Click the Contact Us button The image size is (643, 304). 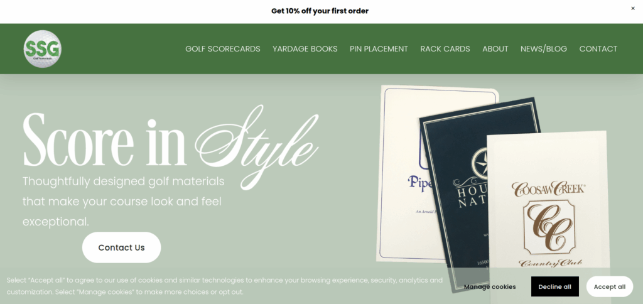pyautogui.click(x=121, y=247)
